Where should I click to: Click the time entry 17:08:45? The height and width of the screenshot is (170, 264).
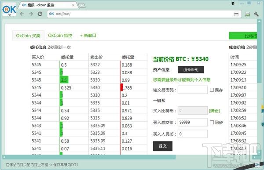[238, 133]
